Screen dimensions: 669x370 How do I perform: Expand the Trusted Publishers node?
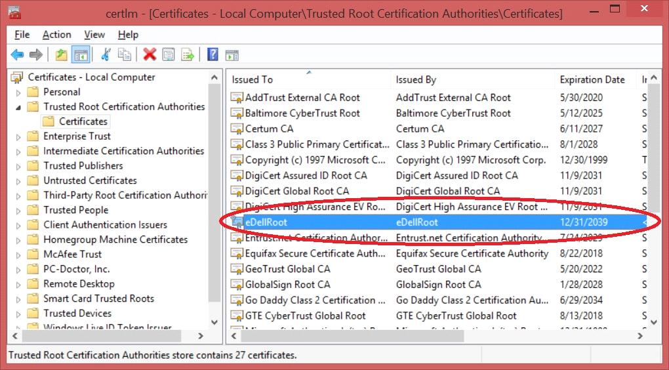[18, 167]
